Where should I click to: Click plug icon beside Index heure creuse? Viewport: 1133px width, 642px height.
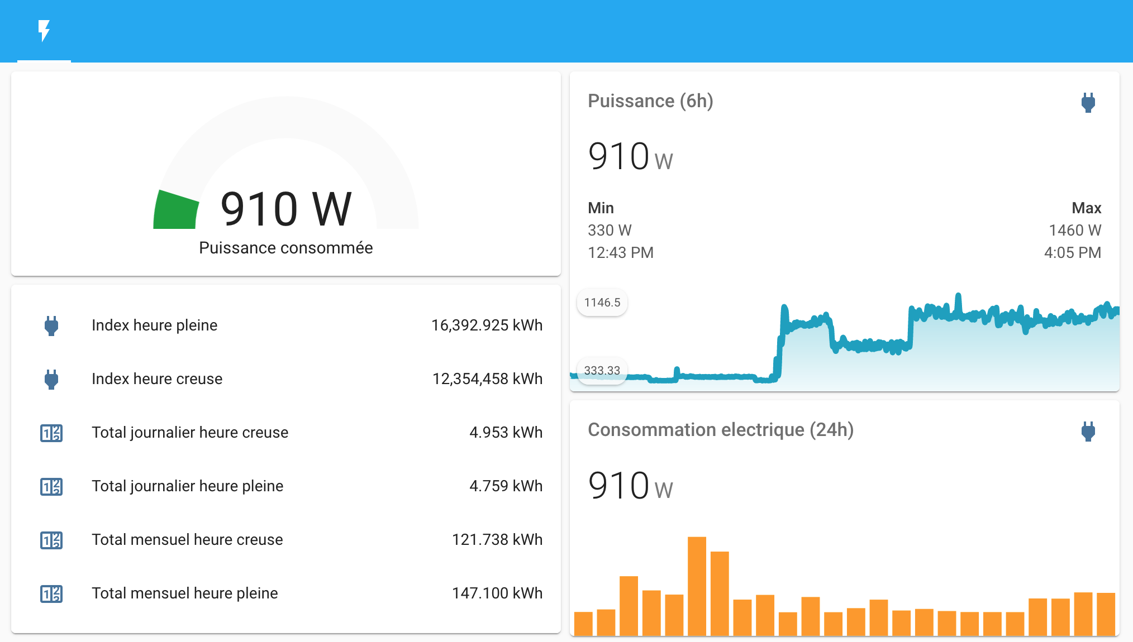click(x=51, y=379)
